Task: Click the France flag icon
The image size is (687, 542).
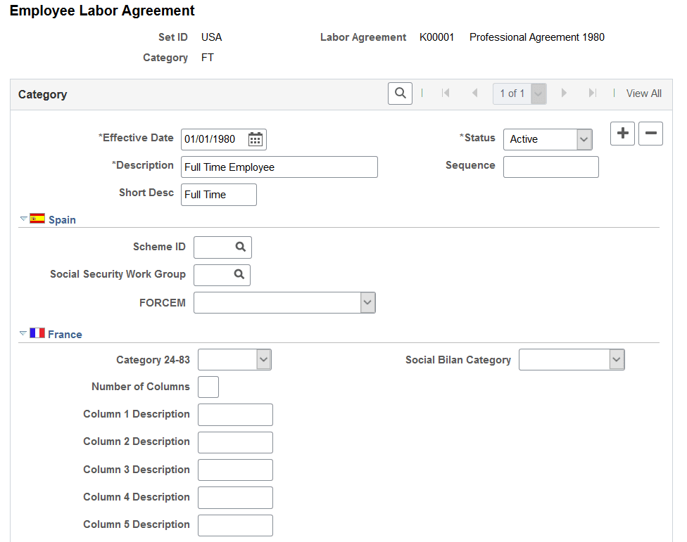Action: point(37,333)
